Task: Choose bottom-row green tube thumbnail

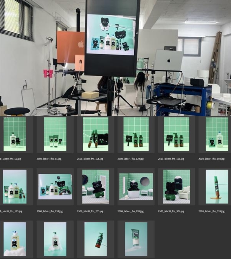Action: [x=136, y=239]
